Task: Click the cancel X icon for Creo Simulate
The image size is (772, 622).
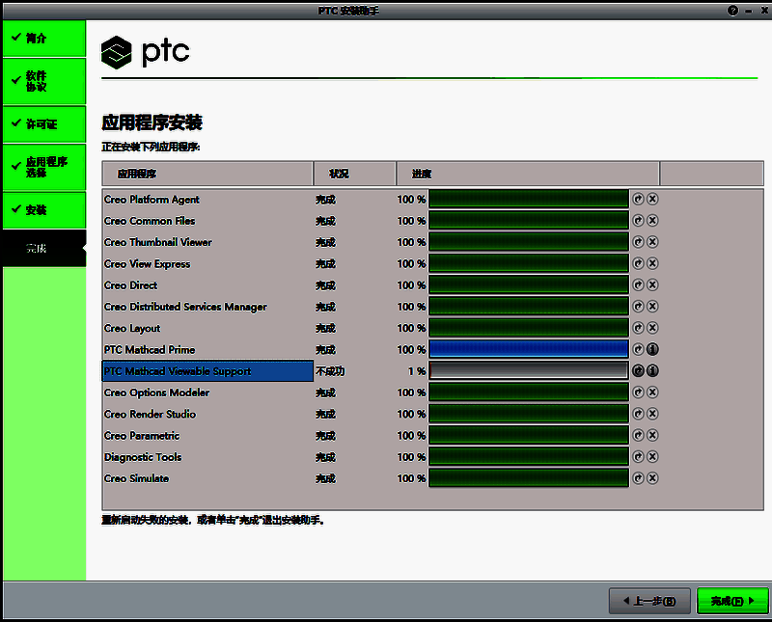Action: click(653, 478)
